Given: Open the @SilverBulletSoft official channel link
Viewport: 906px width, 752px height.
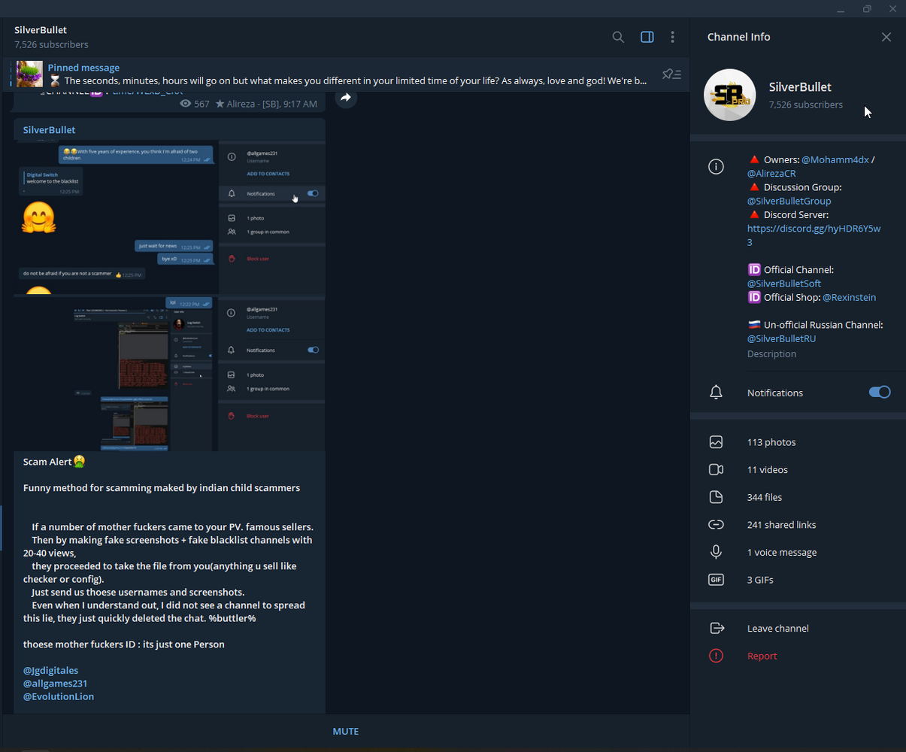Looking at the screenshot, I should click(x=784, y=284).
